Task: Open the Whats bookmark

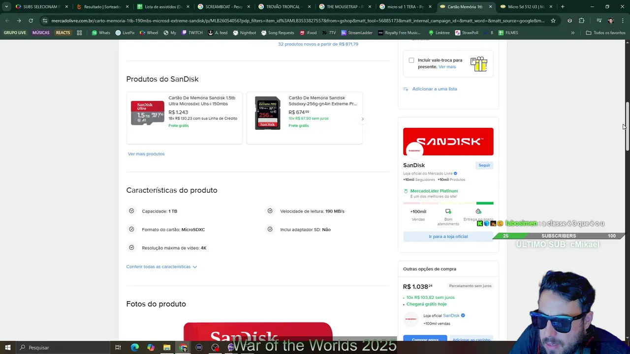Action: pos(101,32)
